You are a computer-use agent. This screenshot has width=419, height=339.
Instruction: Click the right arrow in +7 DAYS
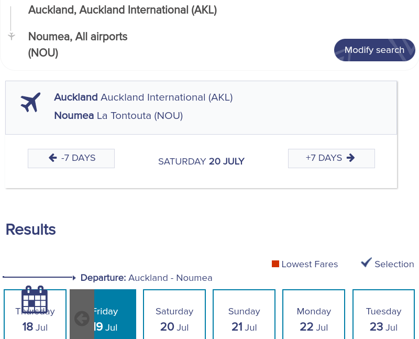pyautogui.click(x=350, y=158)
